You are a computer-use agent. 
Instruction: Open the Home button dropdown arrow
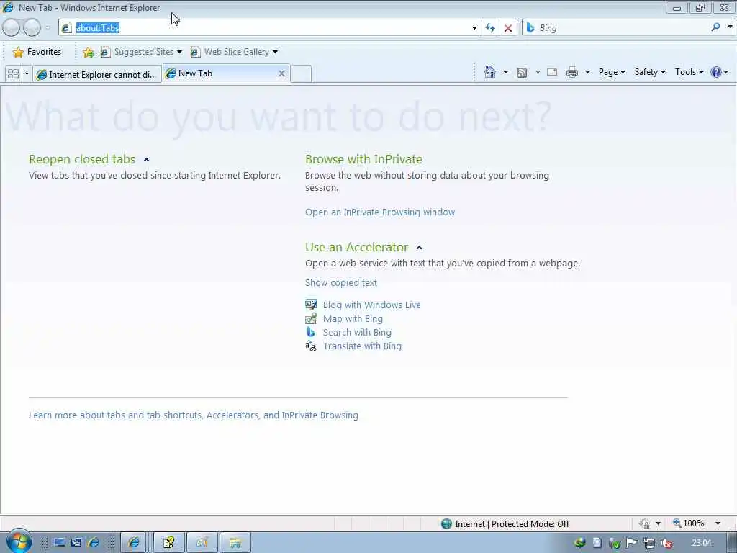coord(505,72)
